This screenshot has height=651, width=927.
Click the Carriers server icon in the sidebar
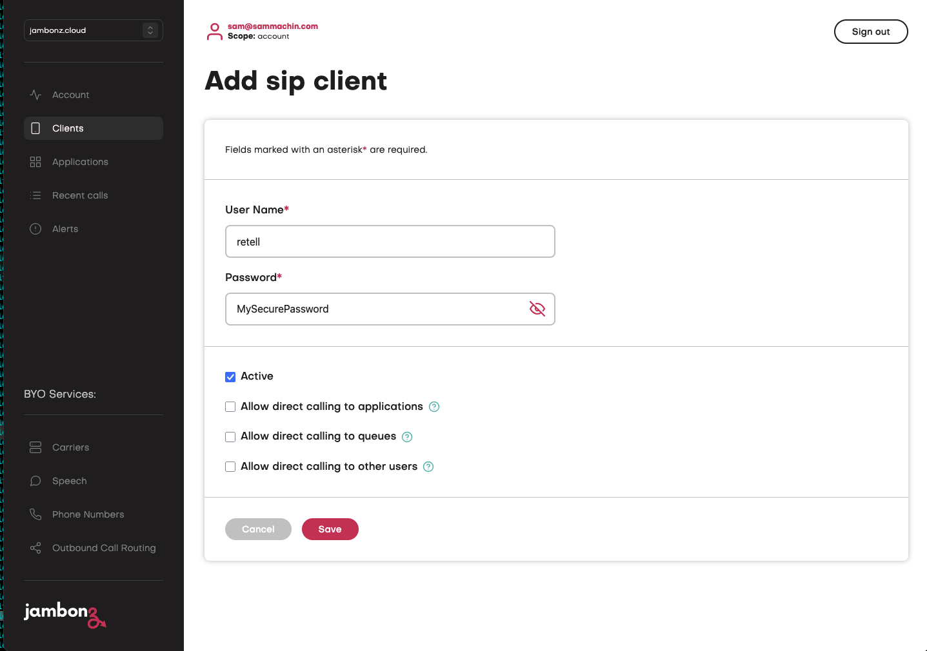tap(35, 447)
